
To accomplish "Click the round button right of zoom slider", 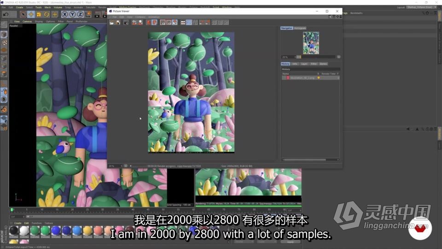I will point(338,57).
